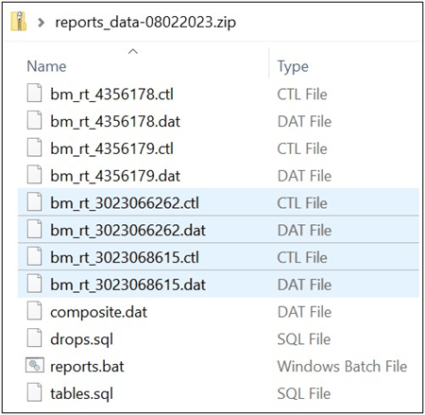This screenshot has width=425, height=415.
Task: Click the file icon of composite.dat
Action: 34,311
